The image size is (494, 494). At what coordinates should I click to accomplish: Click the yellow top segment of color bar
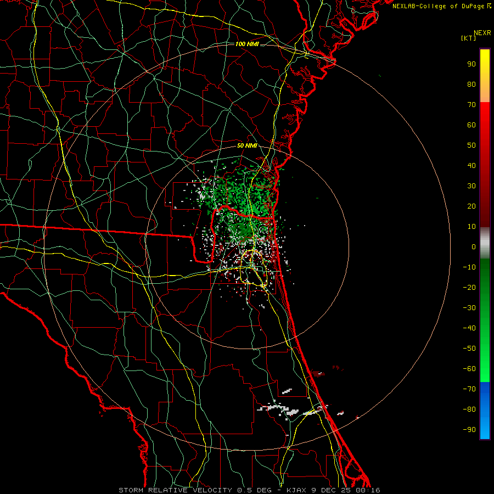[485, 76]
